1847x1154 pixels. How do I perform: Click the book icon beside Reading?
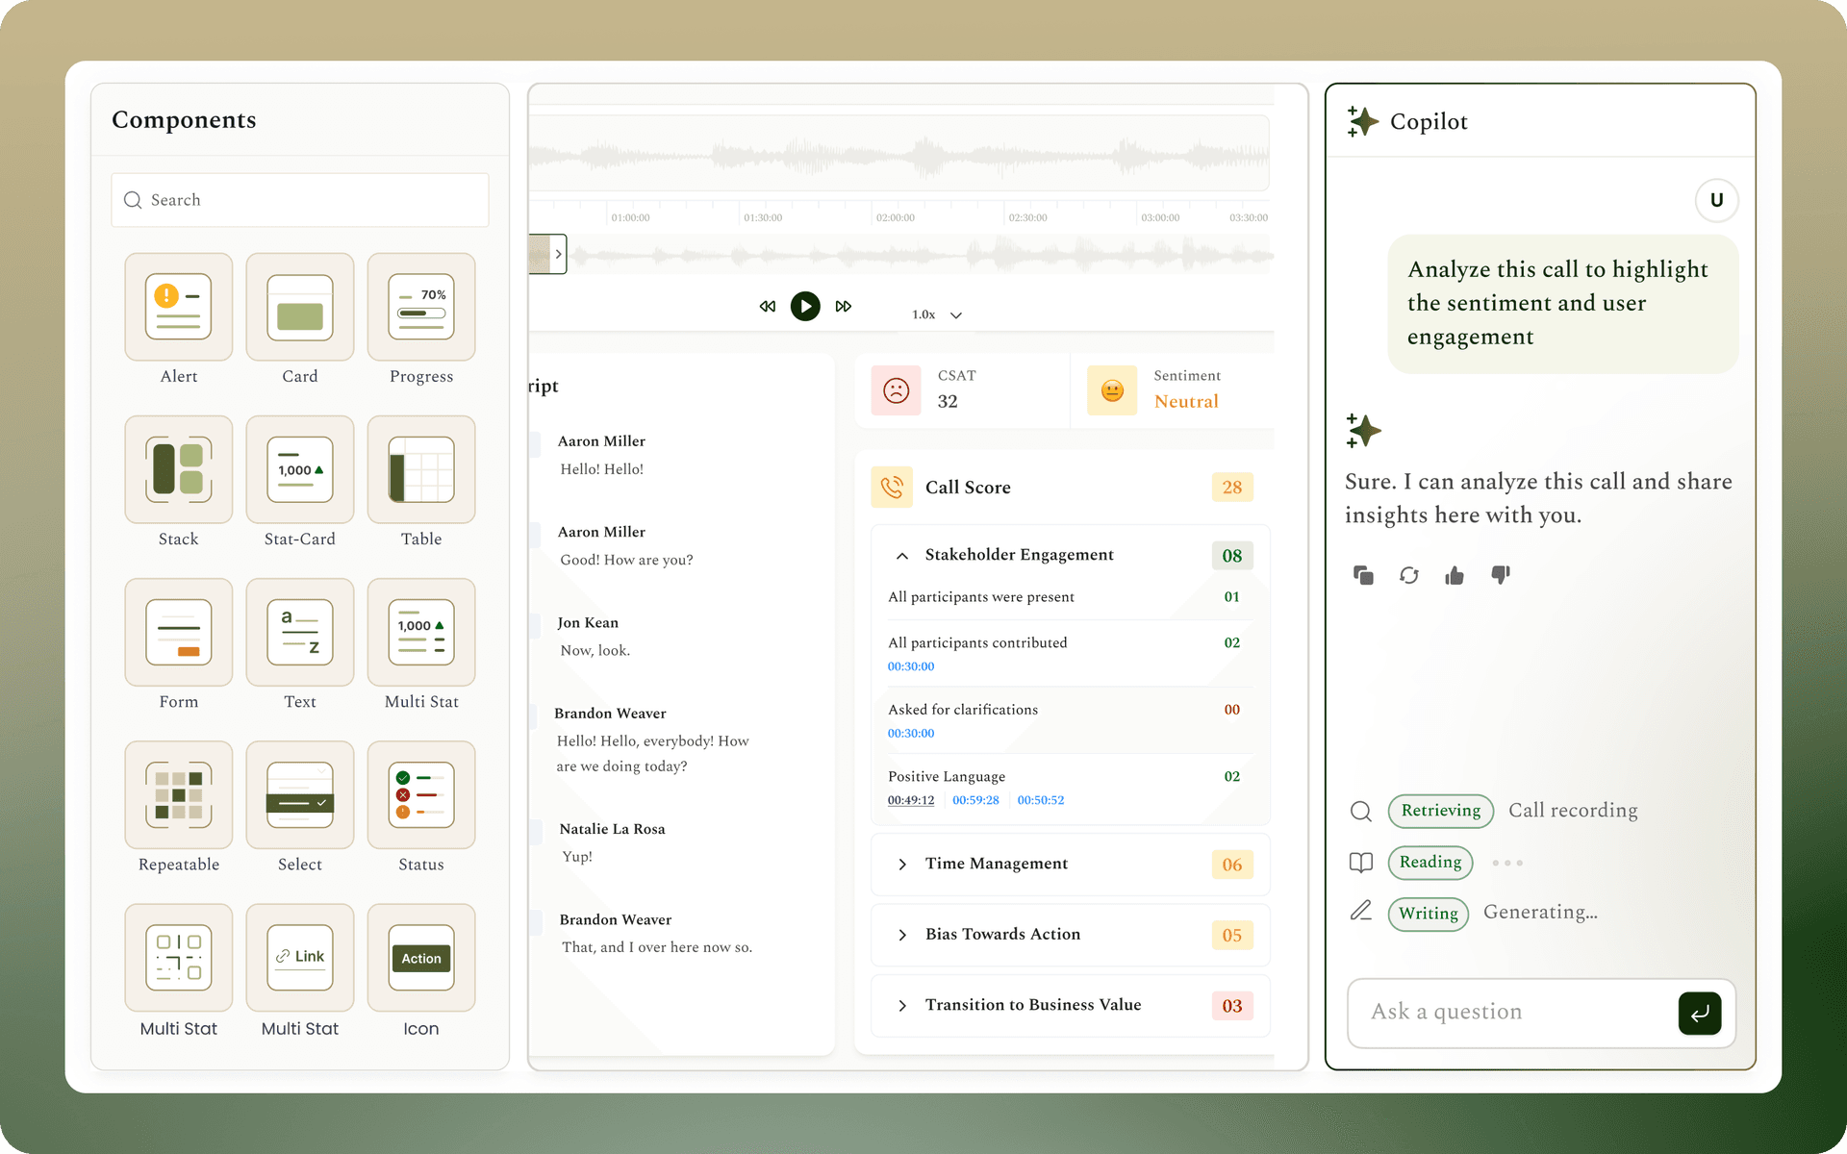[x=1360, y=863]
